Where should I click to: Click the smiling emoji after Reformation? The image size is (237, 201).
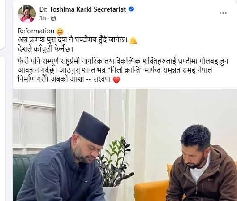[x=60, y=32]
